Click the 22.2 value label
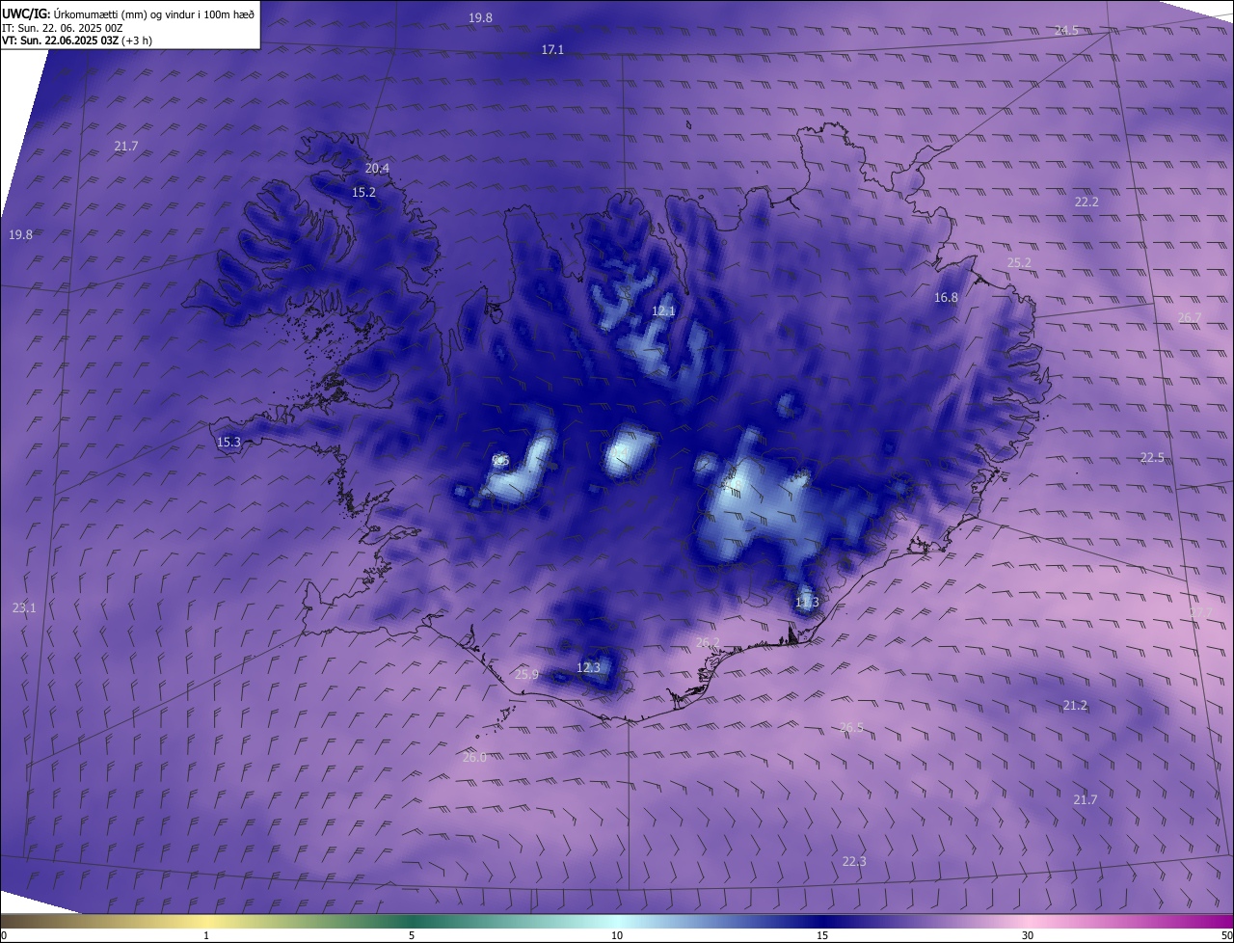Image resolution: width=1234 pixels, height=943 pixels. click(x=1086, y=202)
